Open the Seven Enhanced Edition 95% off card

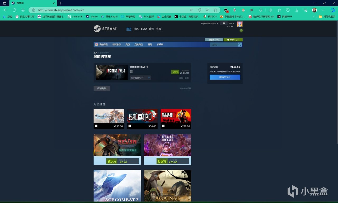(x=117, y=149)
